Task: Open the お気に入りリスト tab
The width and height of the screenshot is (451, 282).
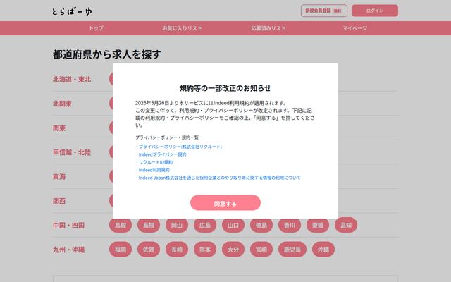Action: 182,28
